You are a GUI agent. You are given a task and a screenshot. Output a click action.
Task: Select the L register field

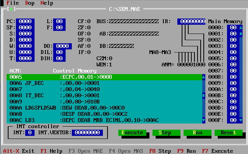[59, 21]
